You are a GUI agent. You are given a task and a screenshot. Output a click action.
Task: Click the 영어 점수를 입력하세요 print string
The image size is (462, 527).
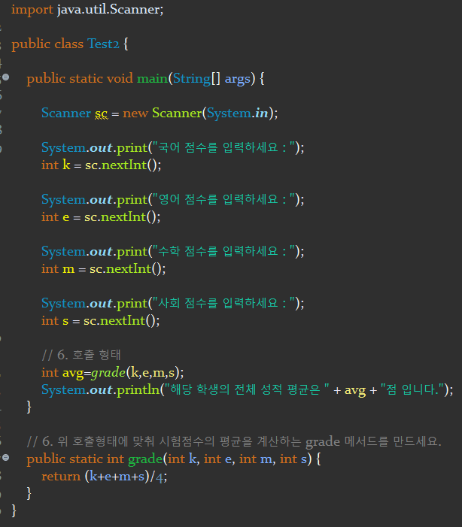point(223,199)
